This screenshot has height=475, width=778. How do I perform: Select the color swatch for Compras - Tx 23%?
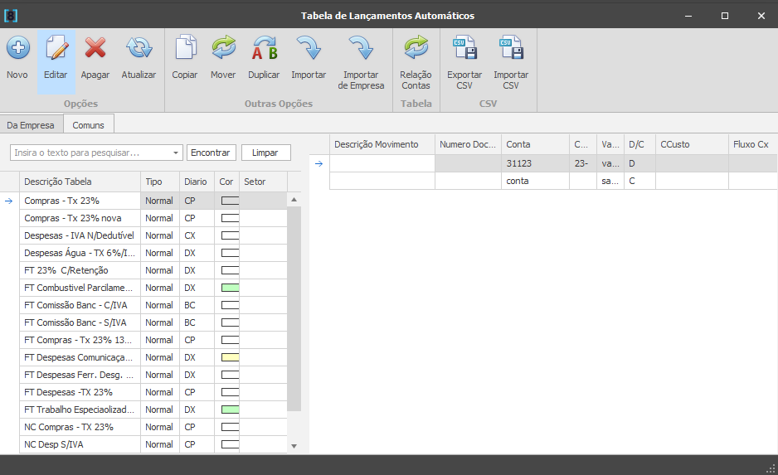tap(231, 201)
